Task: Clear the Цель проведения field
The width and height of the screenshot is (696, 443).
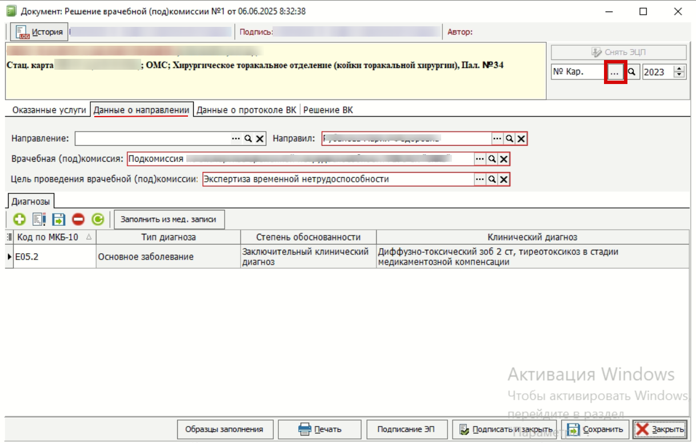Action: [x=503, y=179]
